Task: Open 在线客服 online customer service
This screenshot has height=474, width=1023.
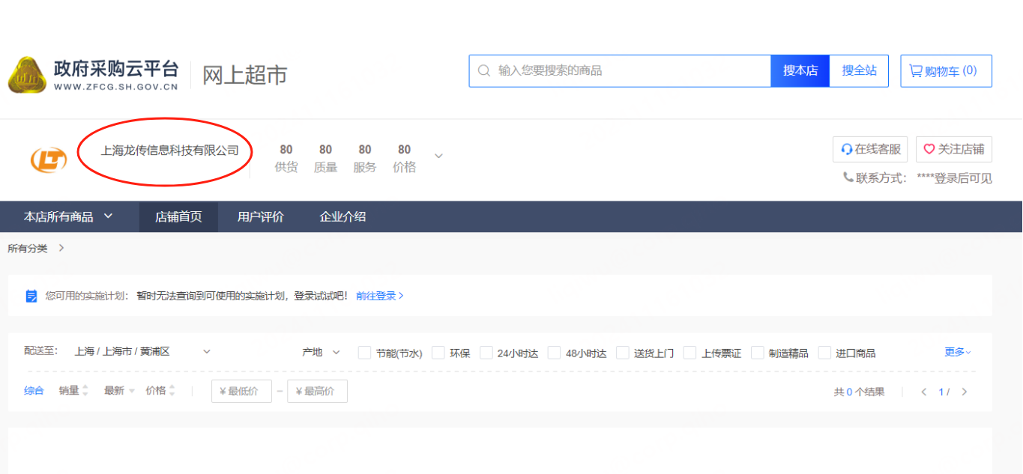Action: click(x=870, y=150)
